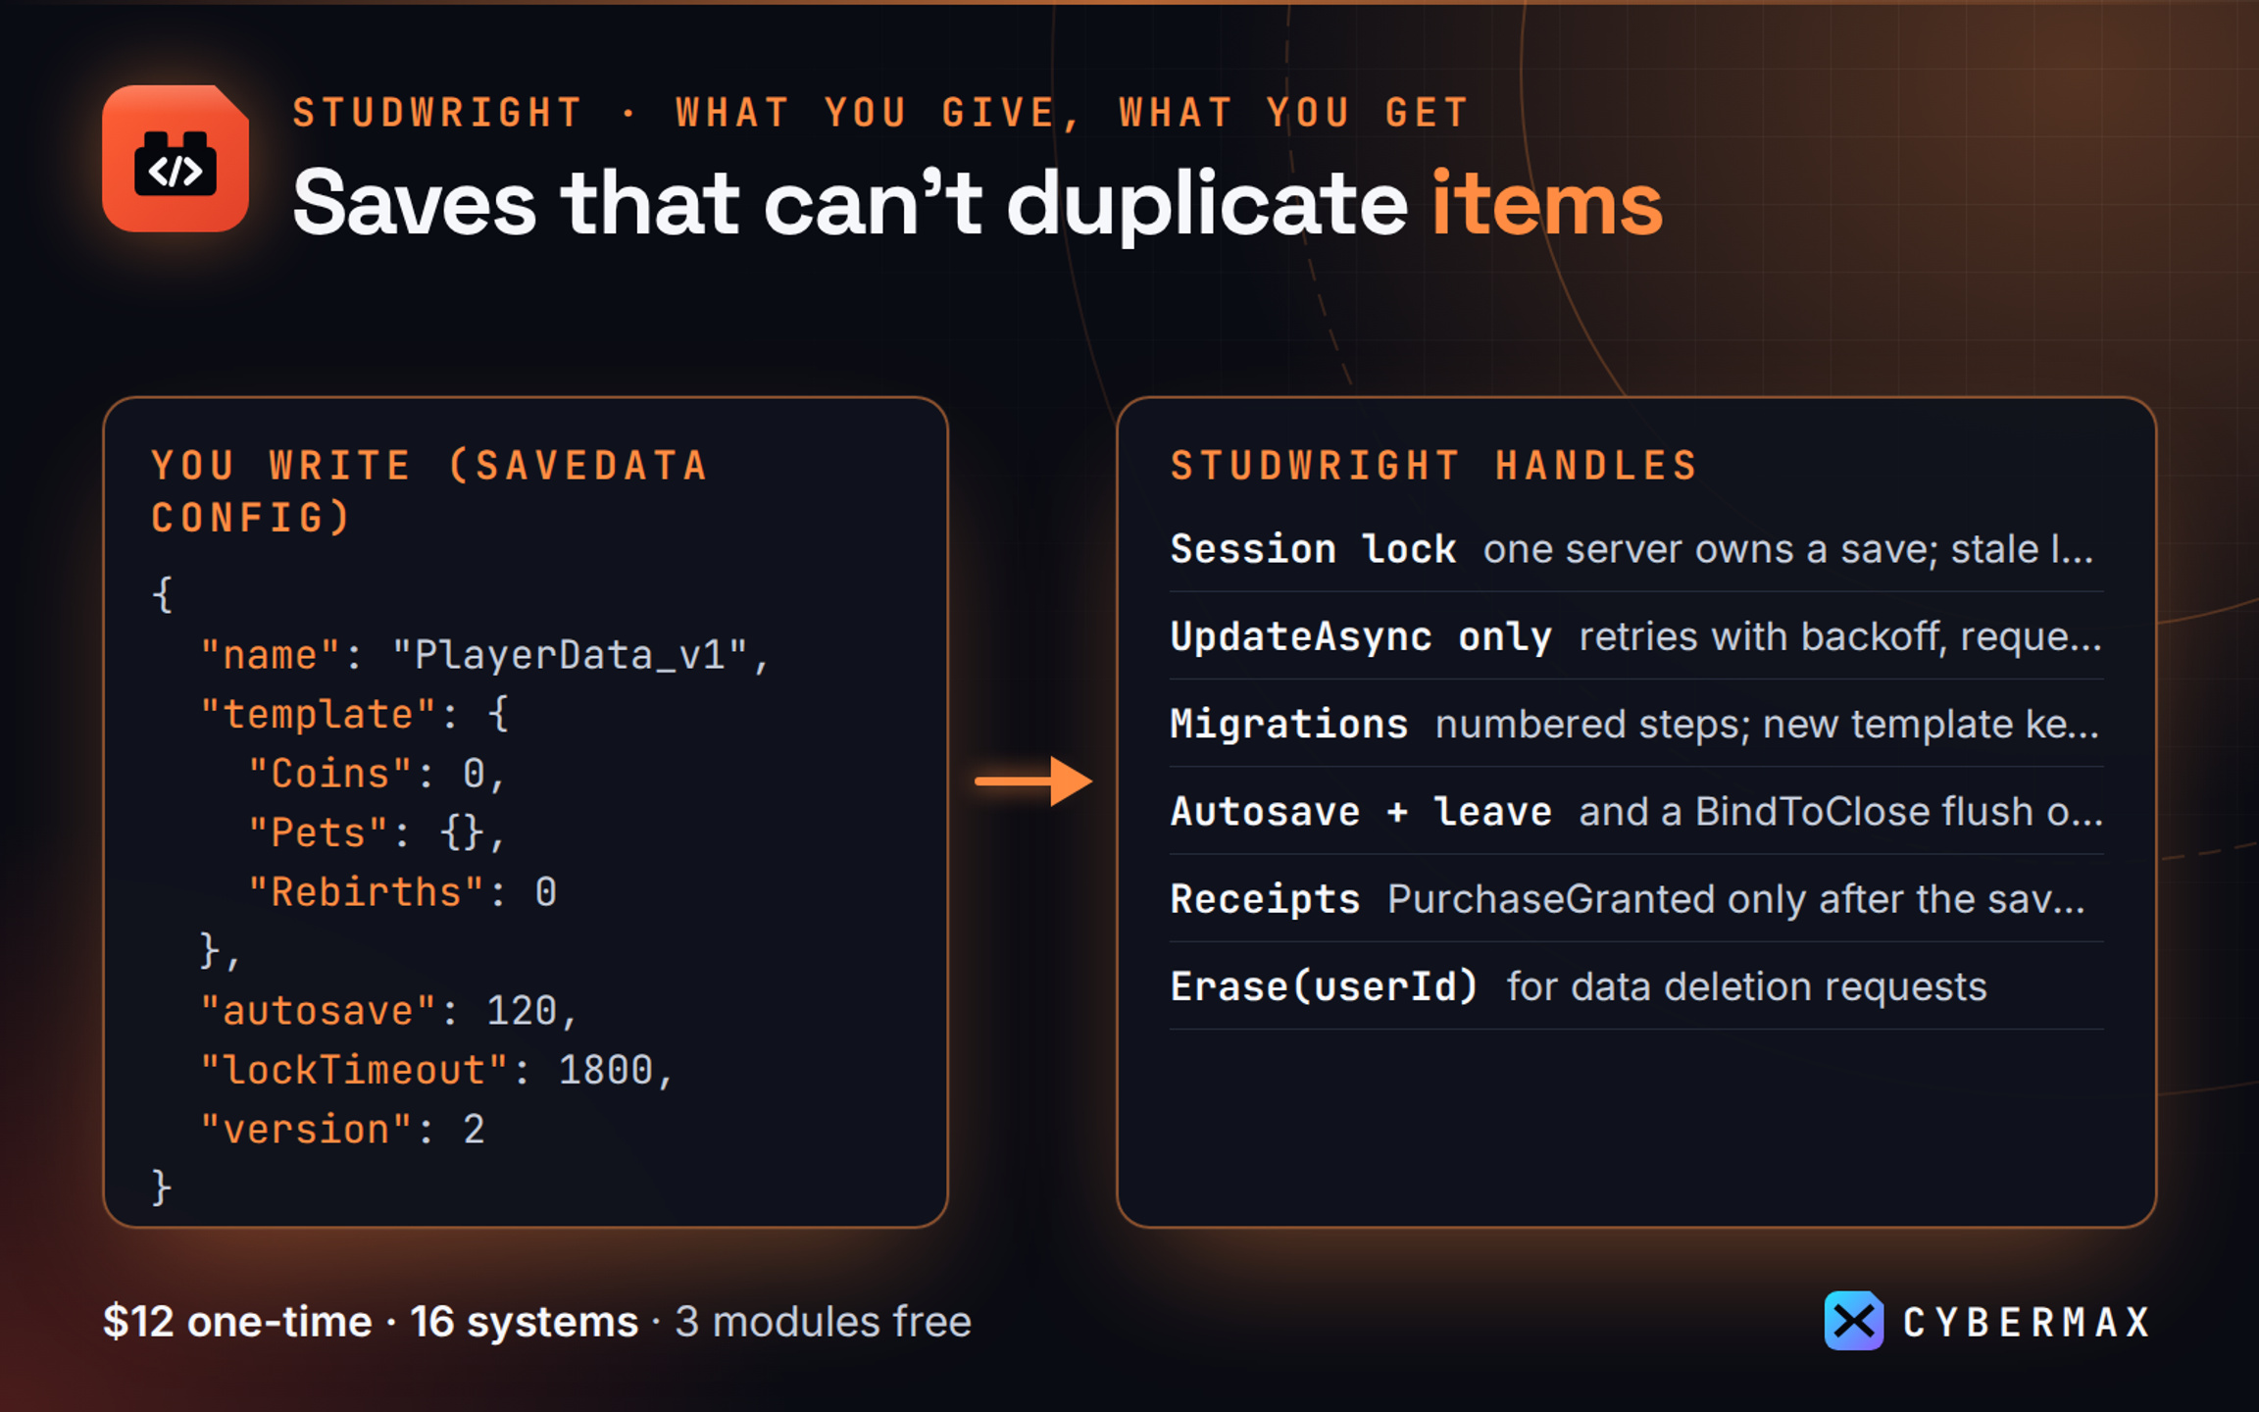Click the '$12 one-time' price text

pos(237,1321)
